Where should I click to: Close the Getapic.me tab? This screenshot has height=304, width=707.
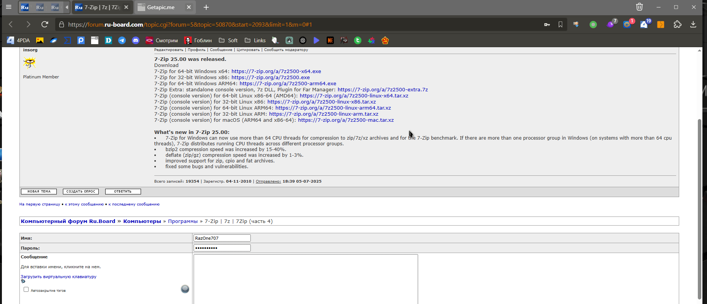tap(189, 7)
